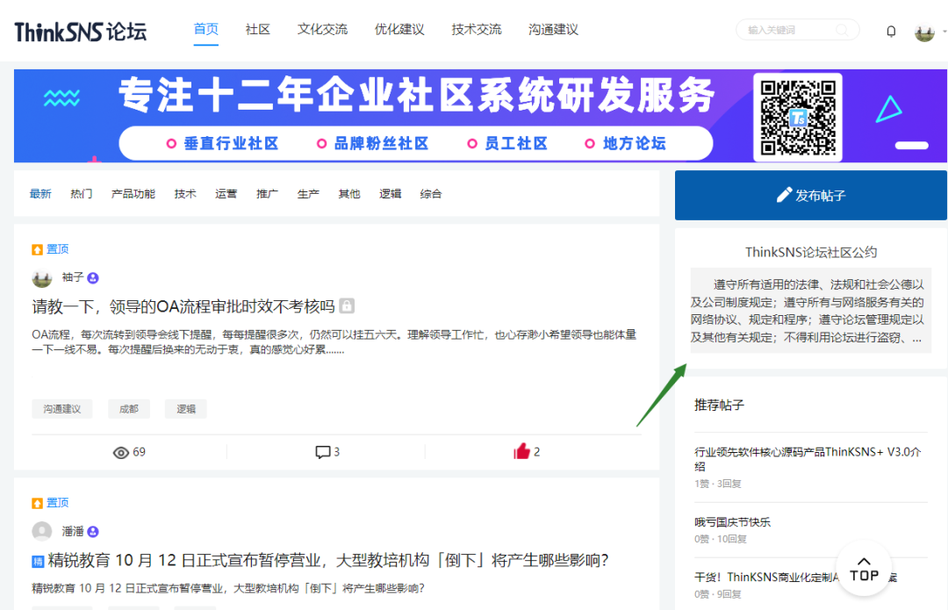Viewport: 948px width, 610px height.
Task: Click the 逻辑 tag on the first post
Action: point(185,409)
